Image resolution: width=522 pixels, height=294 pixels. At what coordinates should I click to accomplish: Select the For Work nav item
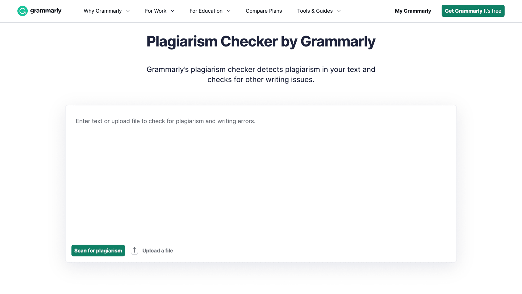tap(156, 11)
